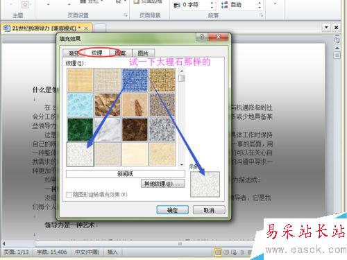Select the Woven mat texture
Screen dimensions: 347x260
click(162, 80)
